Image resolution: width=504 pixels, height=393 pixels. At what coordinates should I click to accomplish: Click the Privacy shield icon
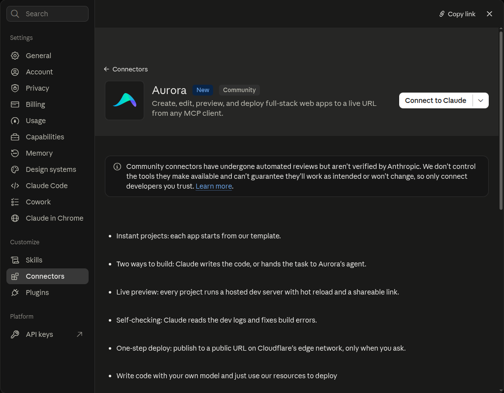(15, 88)
